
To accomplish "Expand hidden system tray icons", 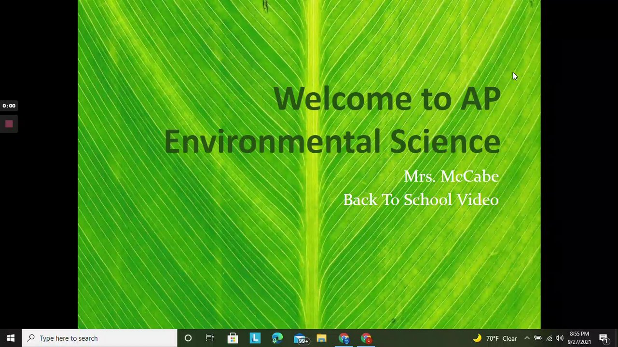I will click(527, 338).
